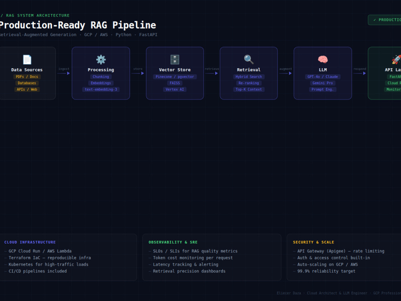This screenshot has width=401, height=301.
Task: Click the Production-Ready RAG Pipeline heading
Action: 78,25
